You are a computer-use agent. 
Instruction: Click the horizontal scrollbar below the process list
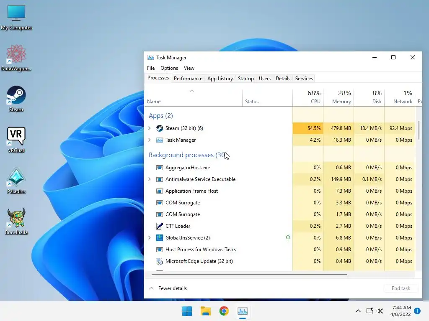[249, 275]
